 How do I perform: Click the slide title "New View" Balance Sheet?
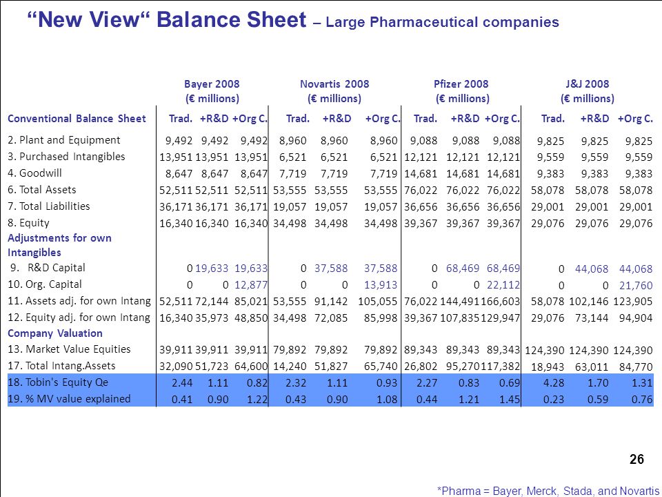[x=167, y=20]
